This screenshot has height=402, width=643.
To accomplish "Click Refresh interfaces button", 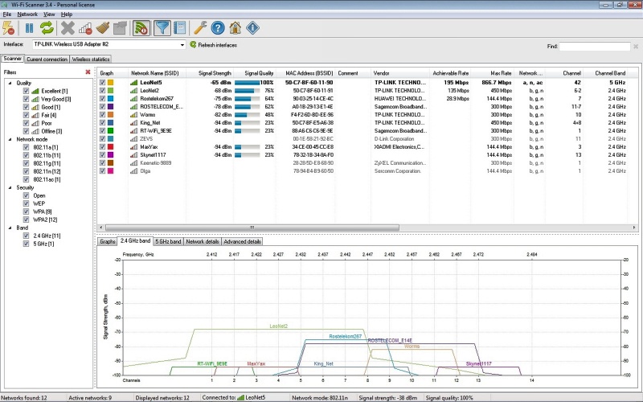I will pyautogui.click(x=217, y=45).
